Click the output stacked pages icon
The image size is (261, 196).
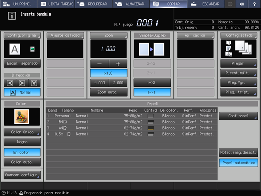[243, 47]
